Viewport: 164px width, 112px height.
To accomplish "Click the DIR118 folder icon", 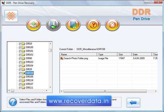I will pos(24,80).
